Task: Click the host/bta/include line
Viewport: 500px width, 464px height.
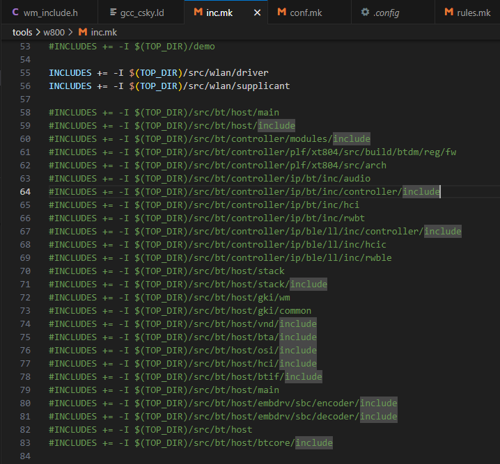Action: 182,337
